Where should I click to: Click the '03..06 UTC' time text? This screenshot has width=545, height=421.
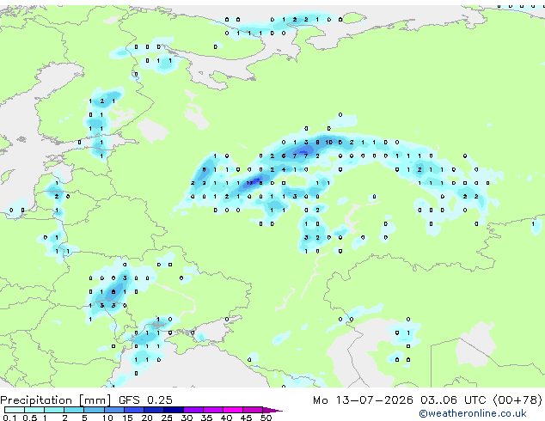point(453,400)
